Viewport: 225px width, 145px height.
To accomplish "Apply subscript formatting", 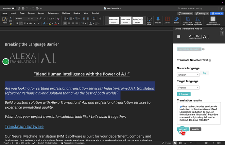I will (34, 23).
